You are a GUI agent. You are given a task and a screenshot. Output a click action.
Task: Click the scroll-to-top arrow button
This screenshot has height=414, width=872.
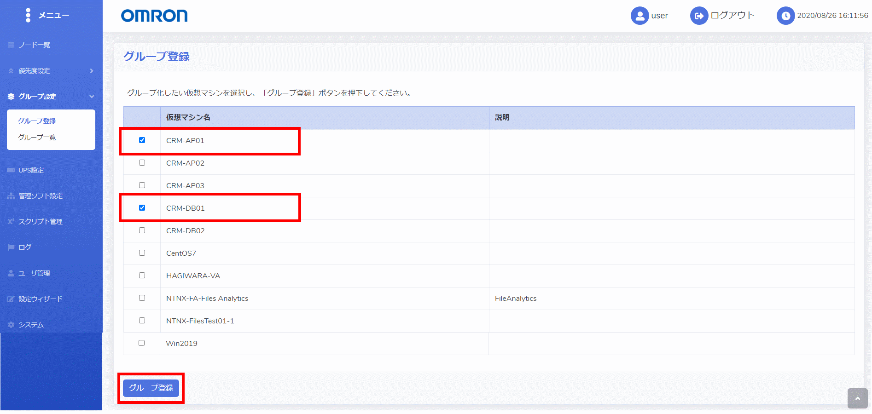pyautogui.click(x=857, y=398)
